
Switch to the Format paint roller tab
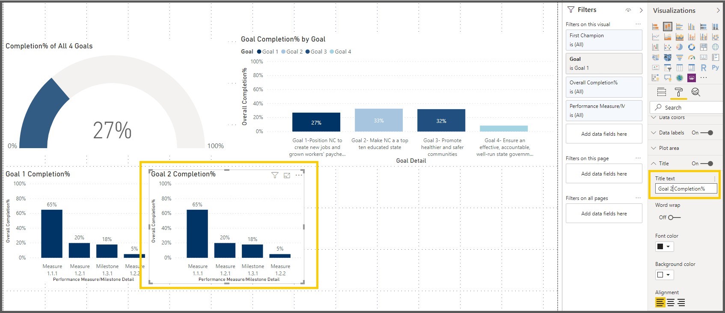(x=679, y=92)
